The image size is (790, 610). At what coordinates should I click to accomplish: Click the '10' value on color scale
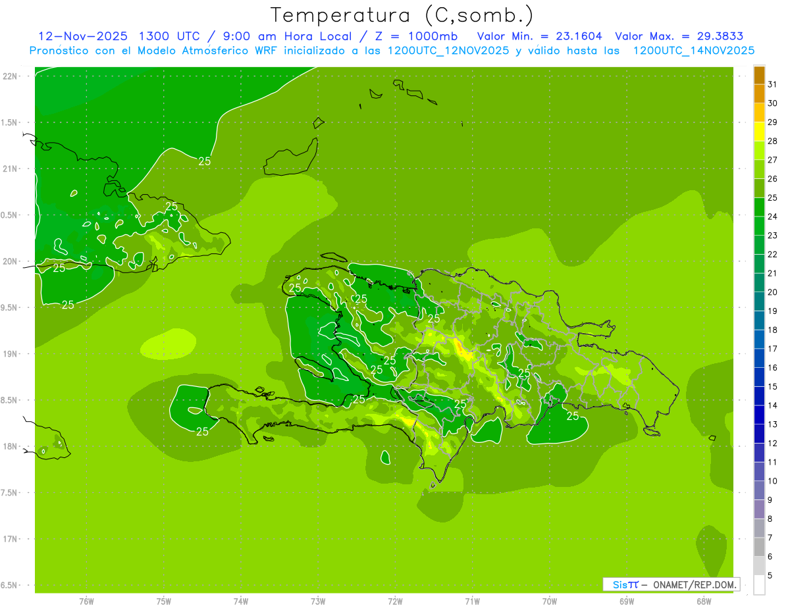pos(772,481)
